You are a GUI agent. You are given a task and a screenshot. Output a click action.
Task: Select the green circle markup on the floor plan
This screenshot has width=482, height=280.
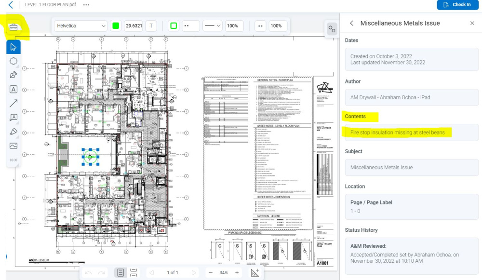click(91, 157)
